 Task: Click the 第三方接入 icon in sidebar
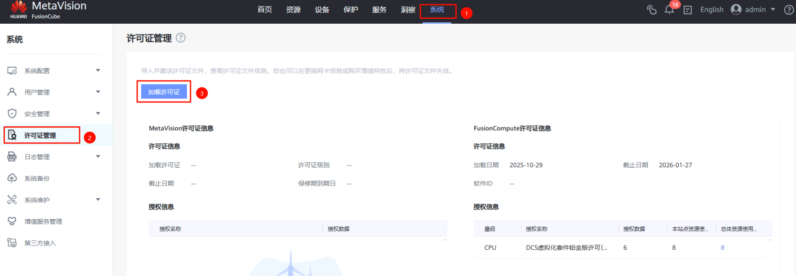[x=12, y=243]
